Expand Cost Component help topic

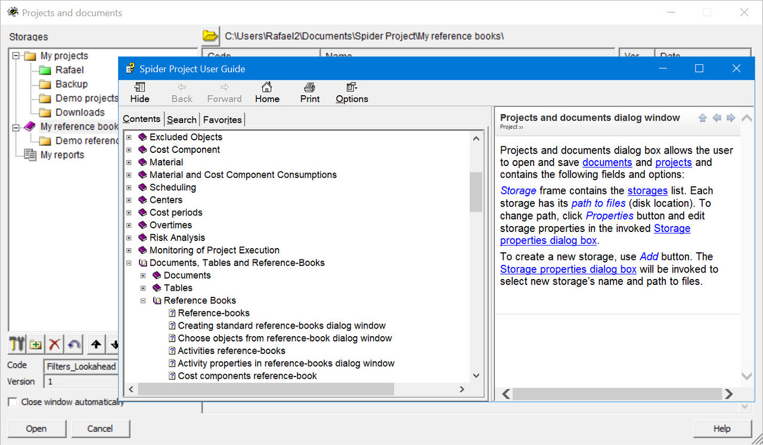129,150
